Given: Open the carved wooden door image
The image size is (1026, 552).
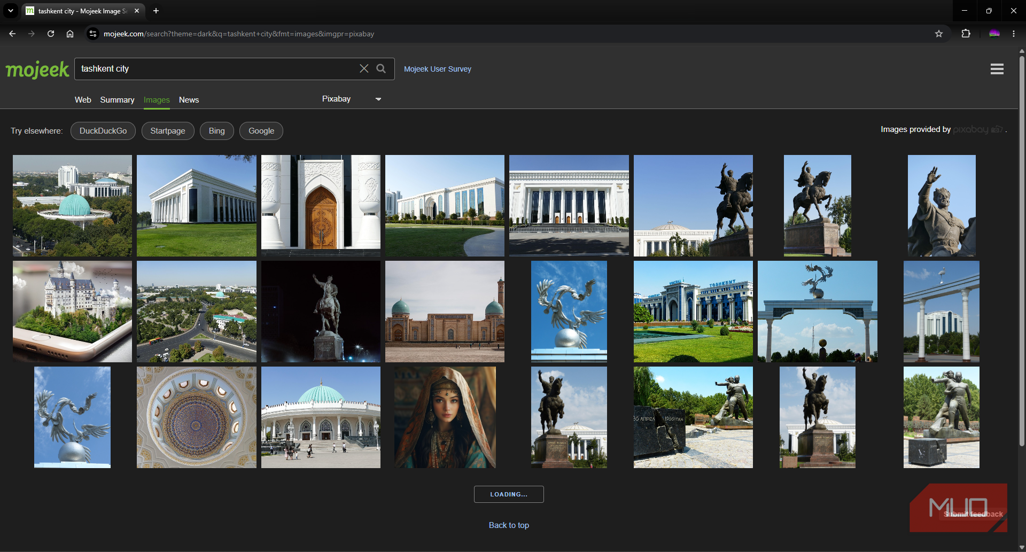Looking at the screenshot, I should tap(321, 206).
